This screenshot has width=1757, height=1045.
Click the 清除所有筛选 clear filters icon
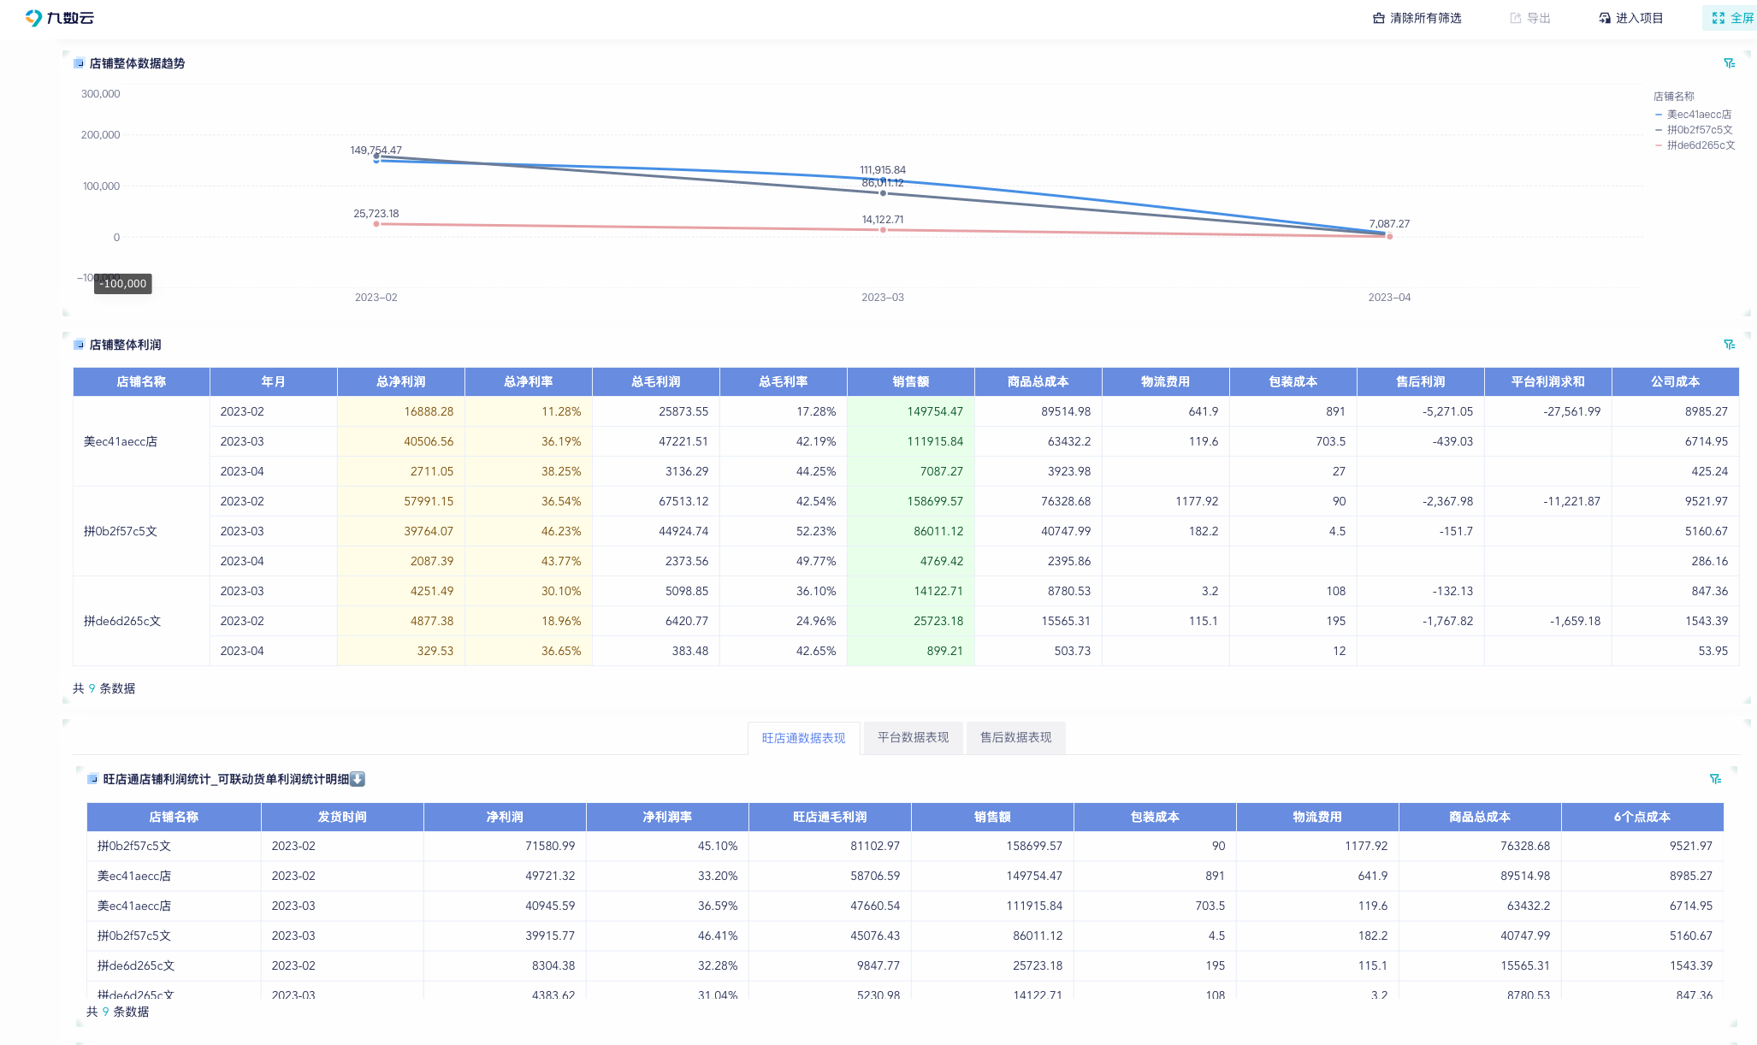pyautogui.click(x=1379, y=18)
